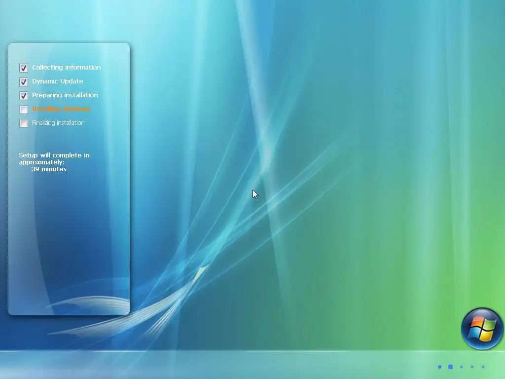
Task: Click the Collecting information checkbox
Action: click(24, 68)
